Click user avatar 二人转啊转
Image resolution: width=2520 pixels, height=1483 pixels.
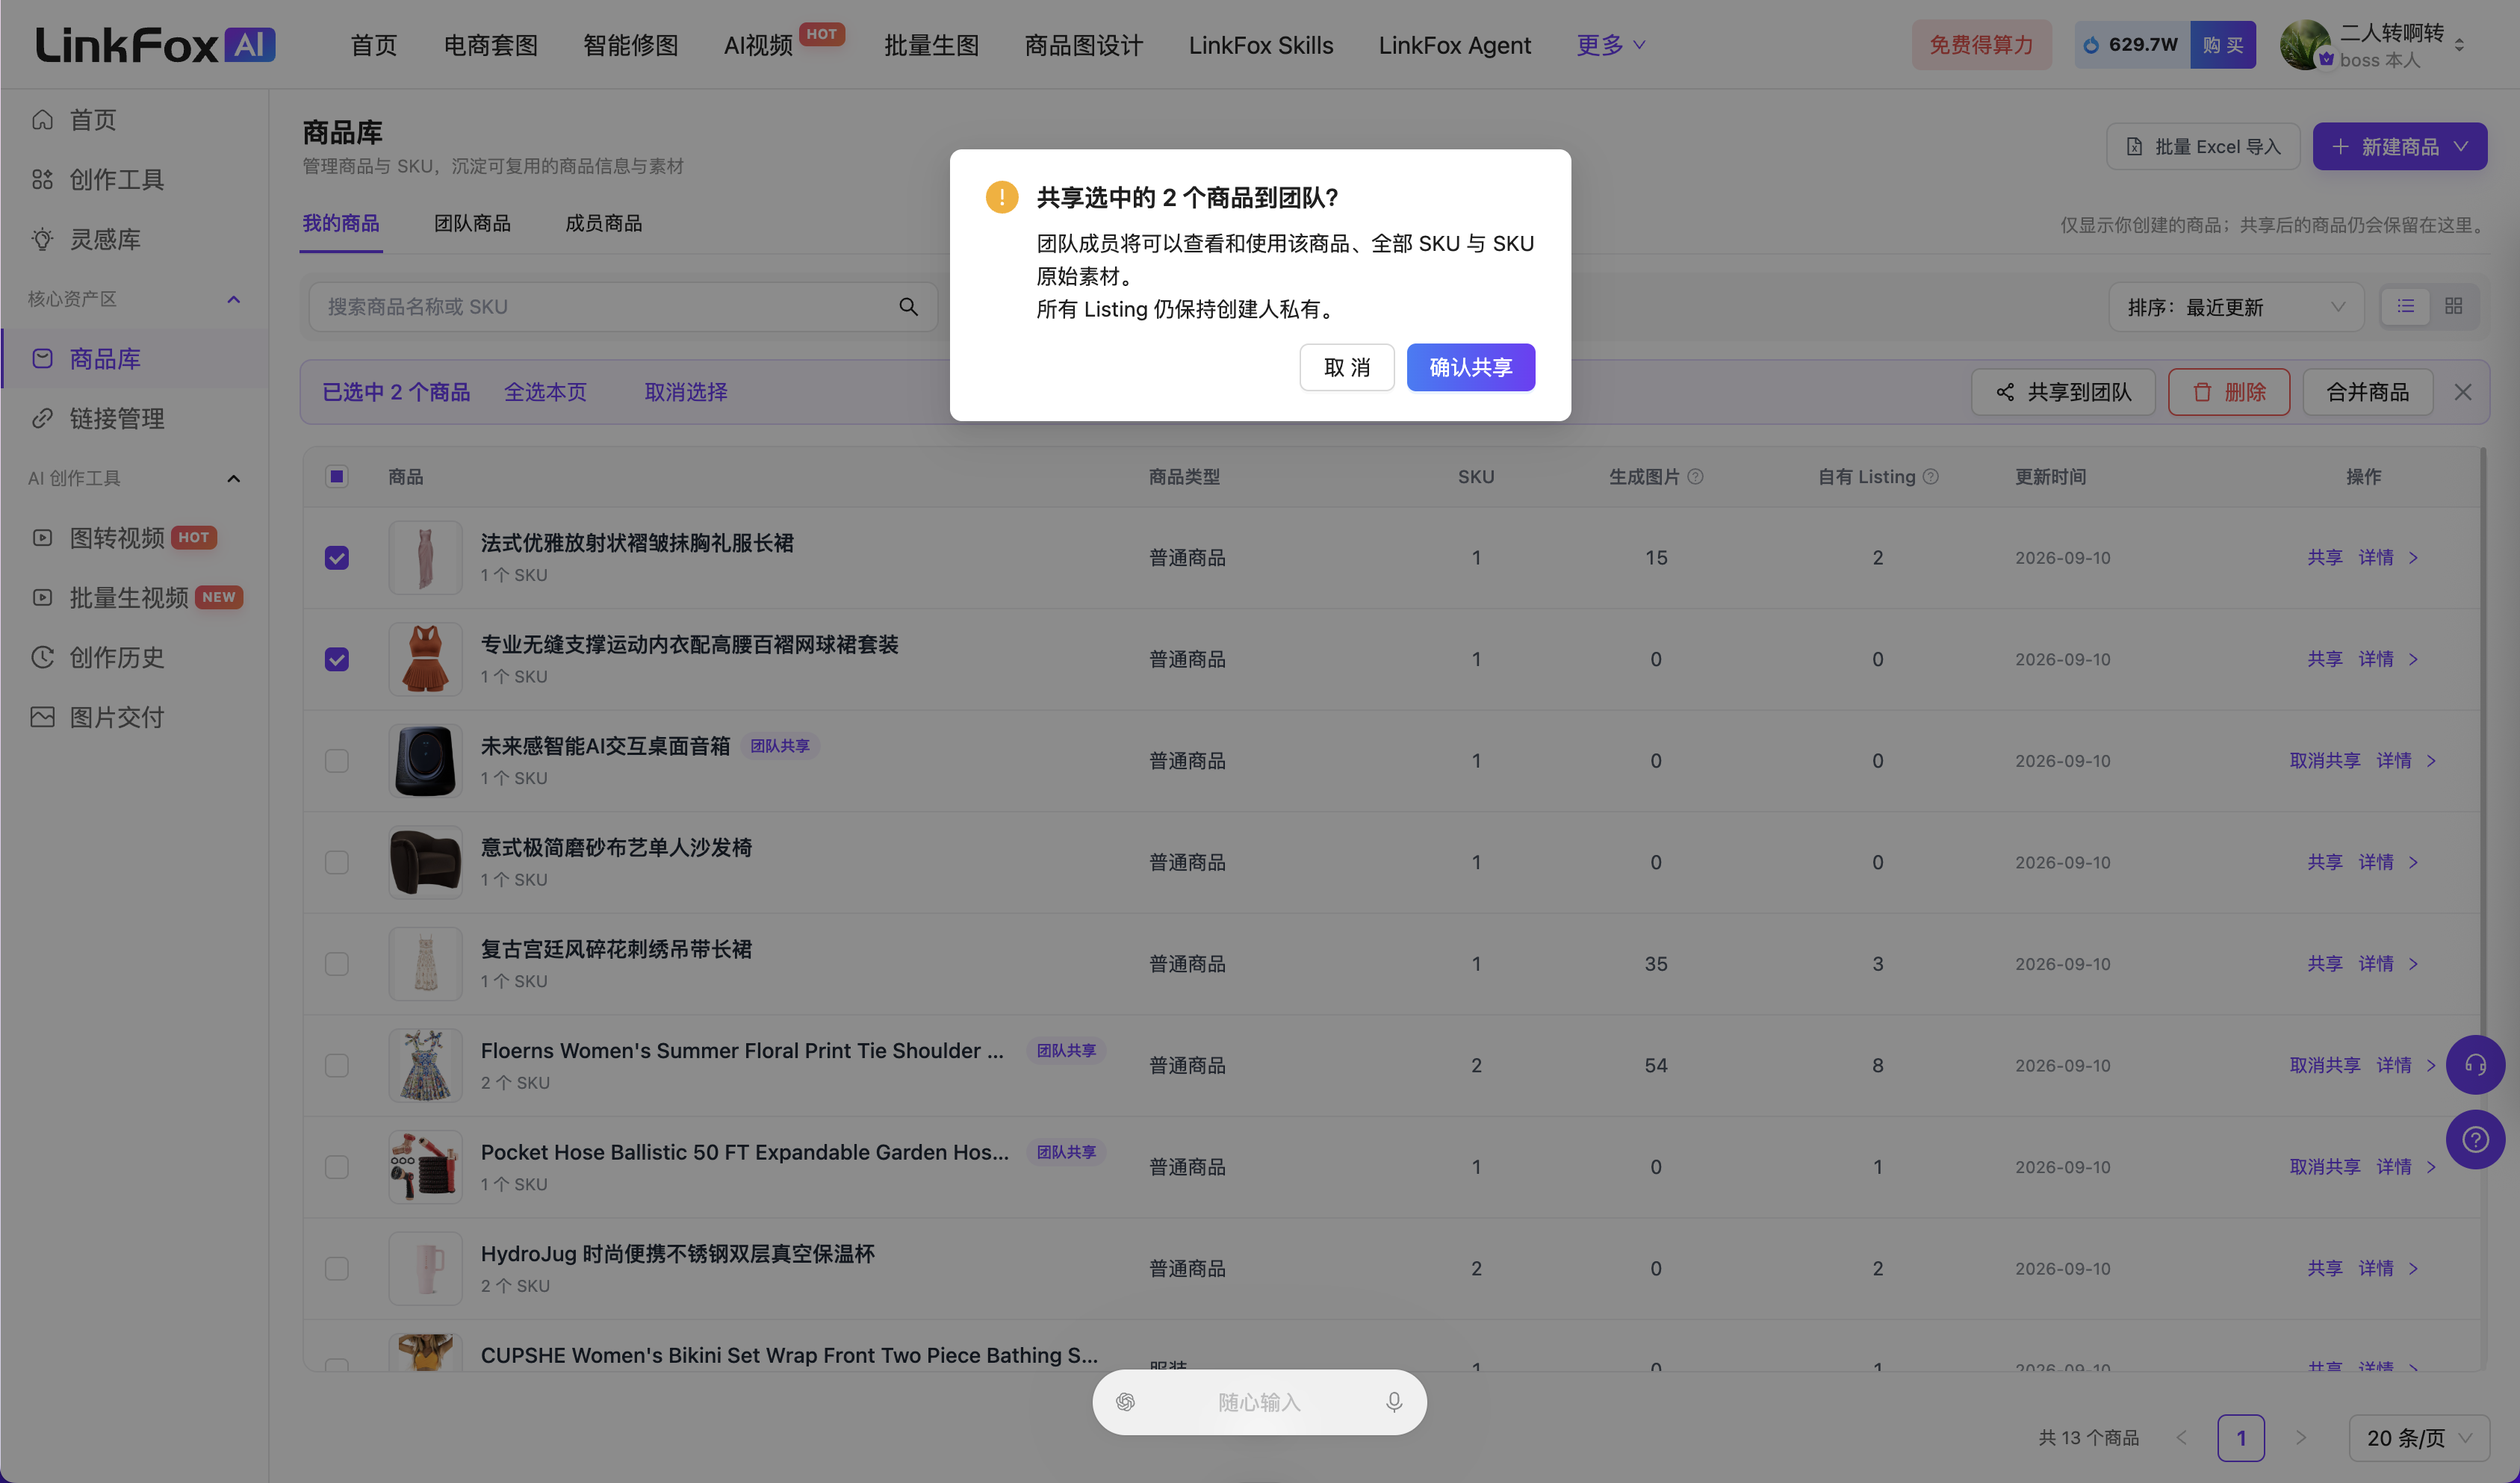[x=2304, y=45]
